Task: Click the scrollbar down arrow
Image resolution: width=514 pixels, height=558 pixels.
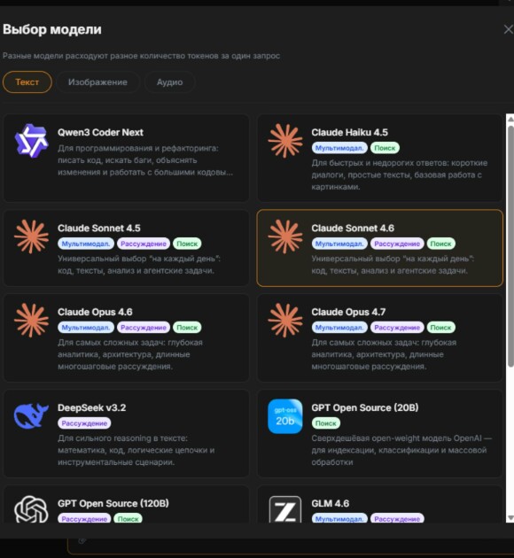Action: pos(510,518)
